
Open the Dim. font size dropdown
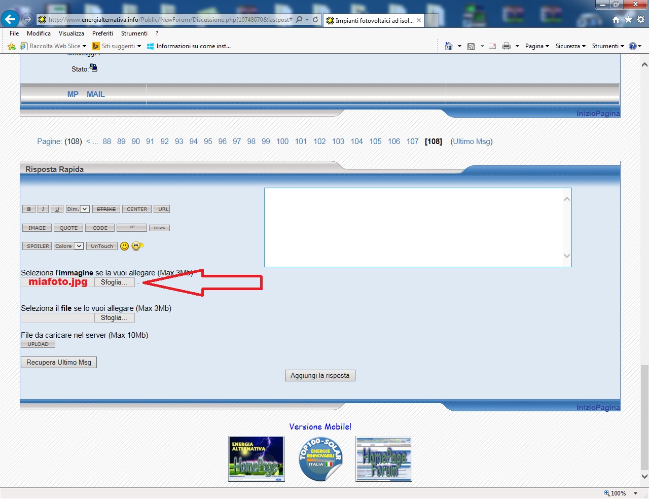[x=78, y=209]
